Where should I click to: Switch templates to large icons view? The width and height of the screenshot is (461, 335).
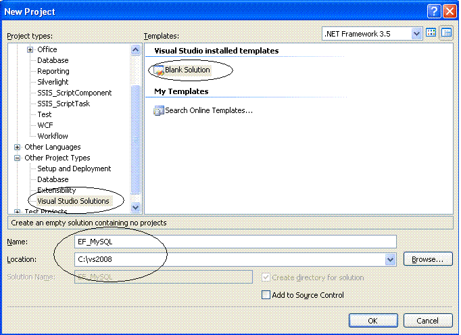pyautogui.click(x=431, y=32)
